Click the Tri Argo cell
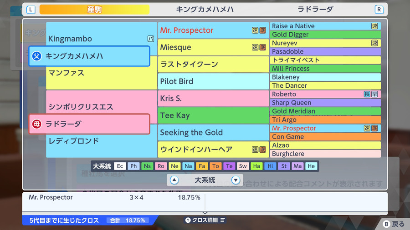 [325, 120]
